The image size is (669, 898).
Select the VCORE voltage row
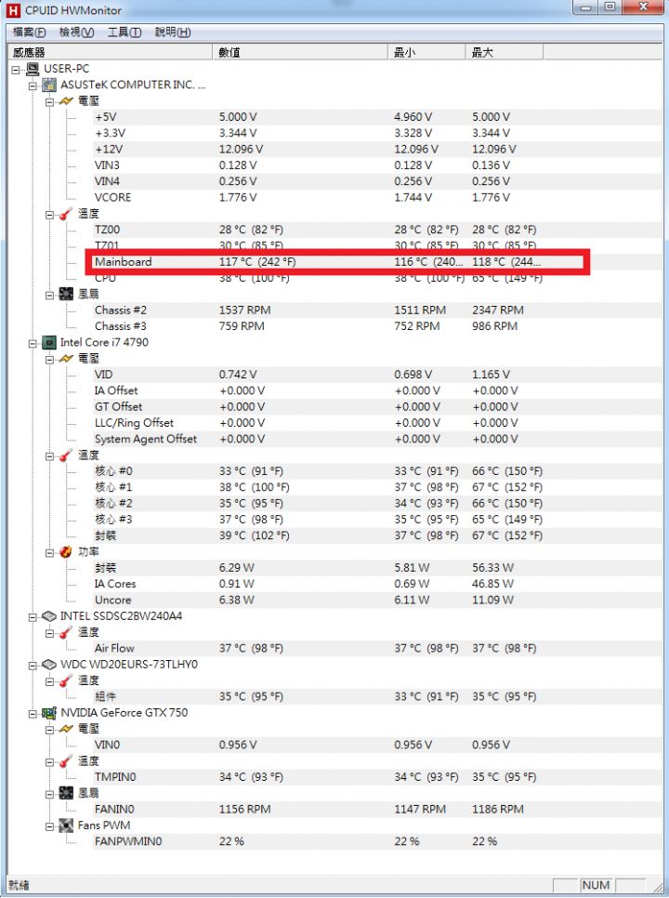click(x=377, y=198)
